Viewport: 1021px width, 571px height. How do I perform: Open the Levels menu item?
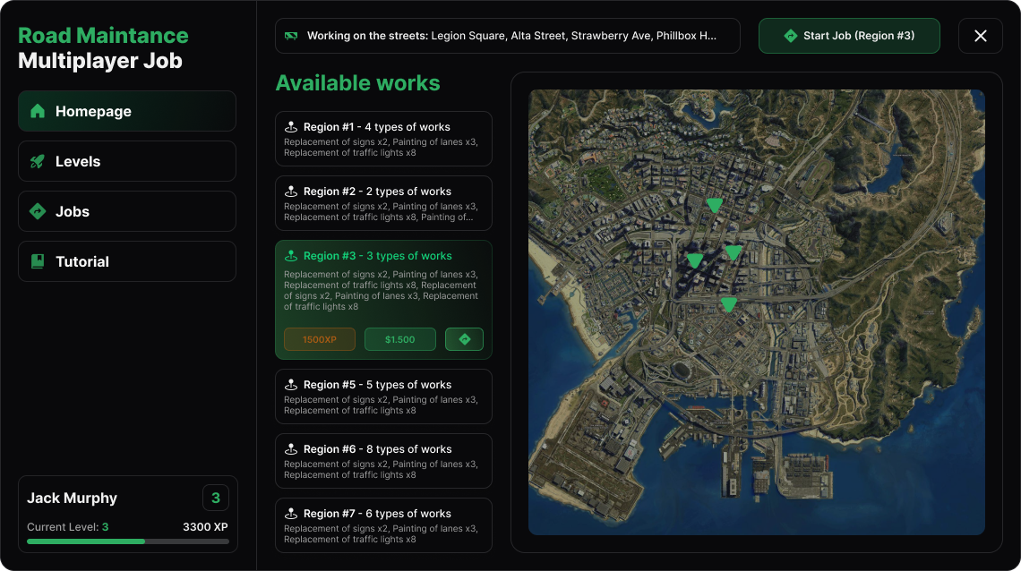point(127,161)
